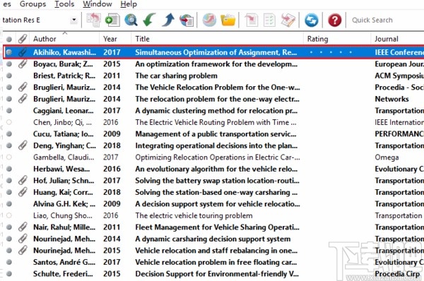
Task: Sort by the Read/Unread dot column header
Action: (x=9, y=39)
